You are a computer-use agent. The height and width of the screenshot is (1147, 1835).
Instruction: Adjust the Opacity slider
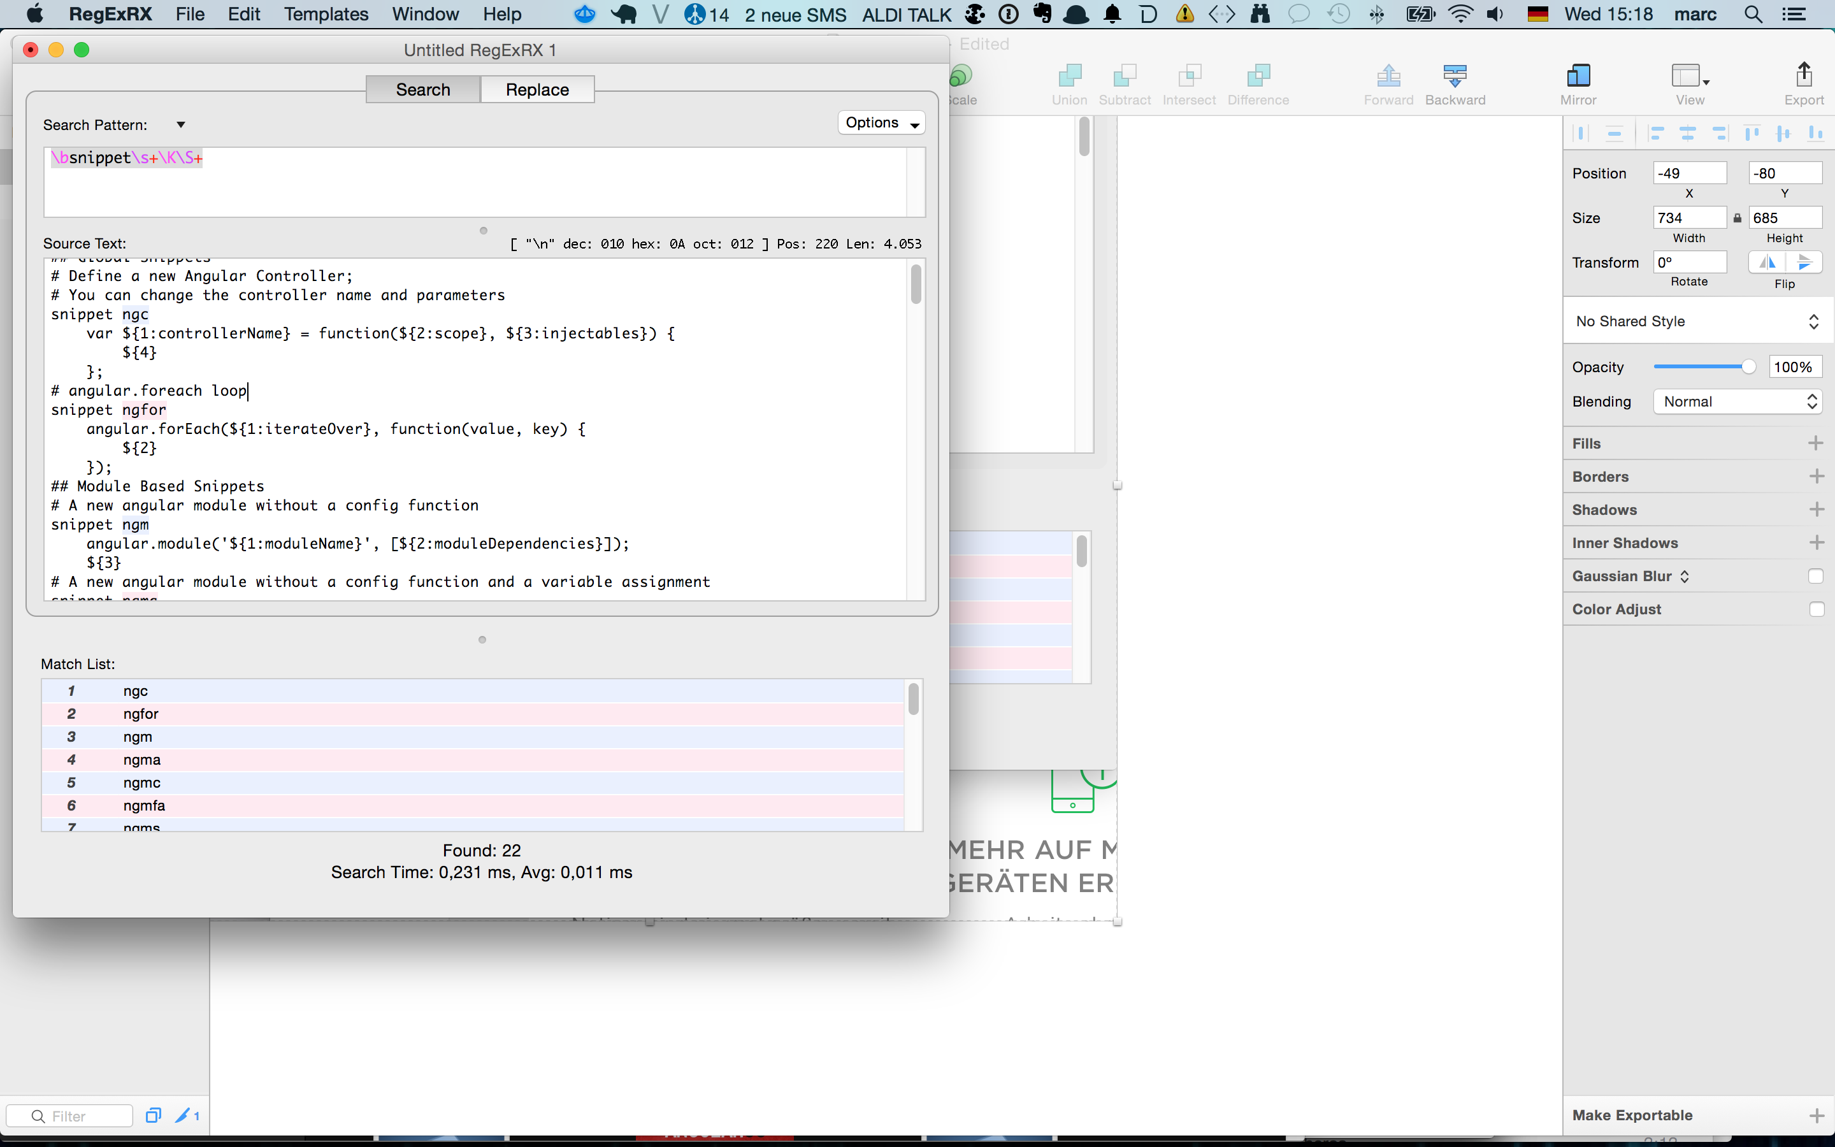1704,367
